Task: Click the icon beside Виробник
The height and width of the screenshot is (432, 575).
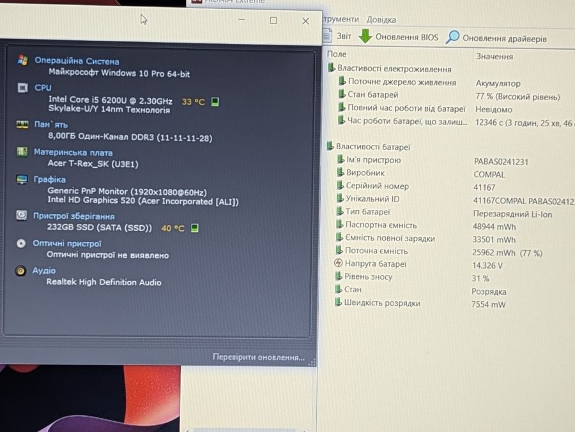Action: pyautogui.click(x=341, y=172)
